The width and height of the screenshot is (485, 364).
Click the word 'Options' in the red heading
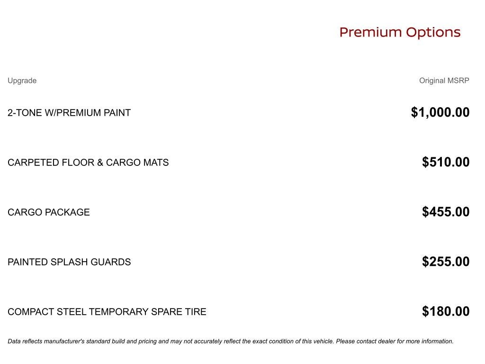433,32
